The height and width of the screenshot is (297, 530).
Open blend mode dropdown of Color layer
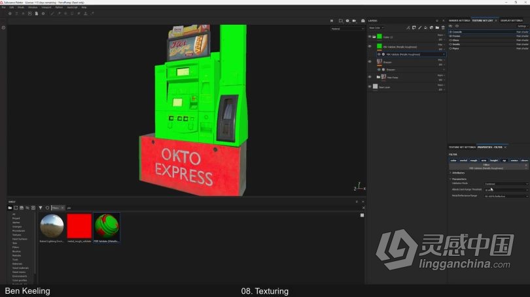coord(441,35)
